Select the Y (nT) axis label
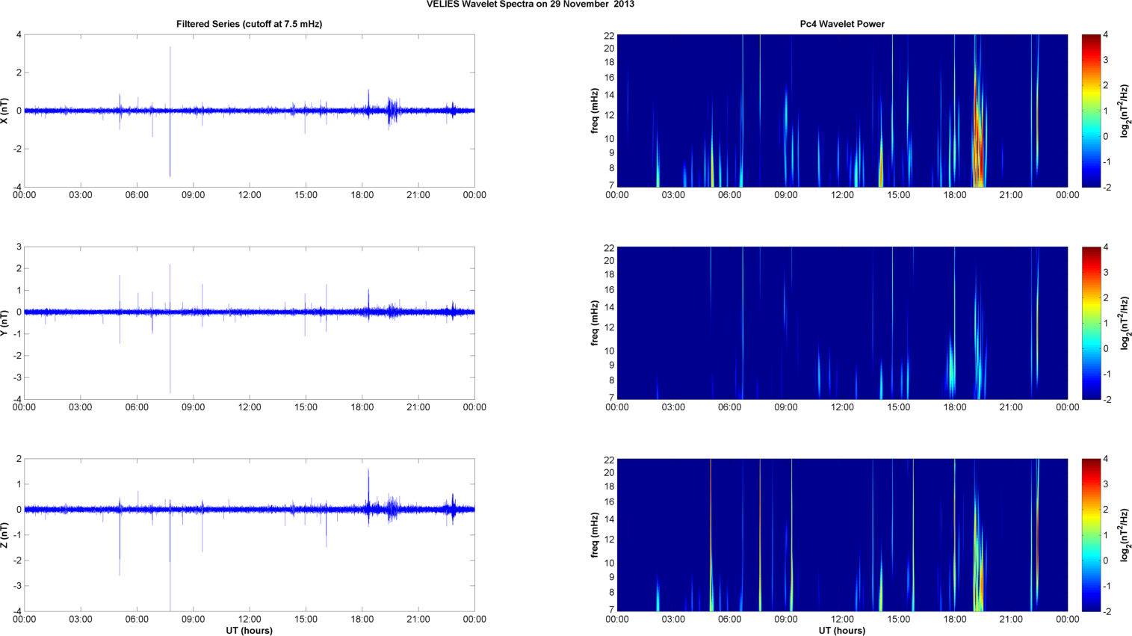 point(5,323)
